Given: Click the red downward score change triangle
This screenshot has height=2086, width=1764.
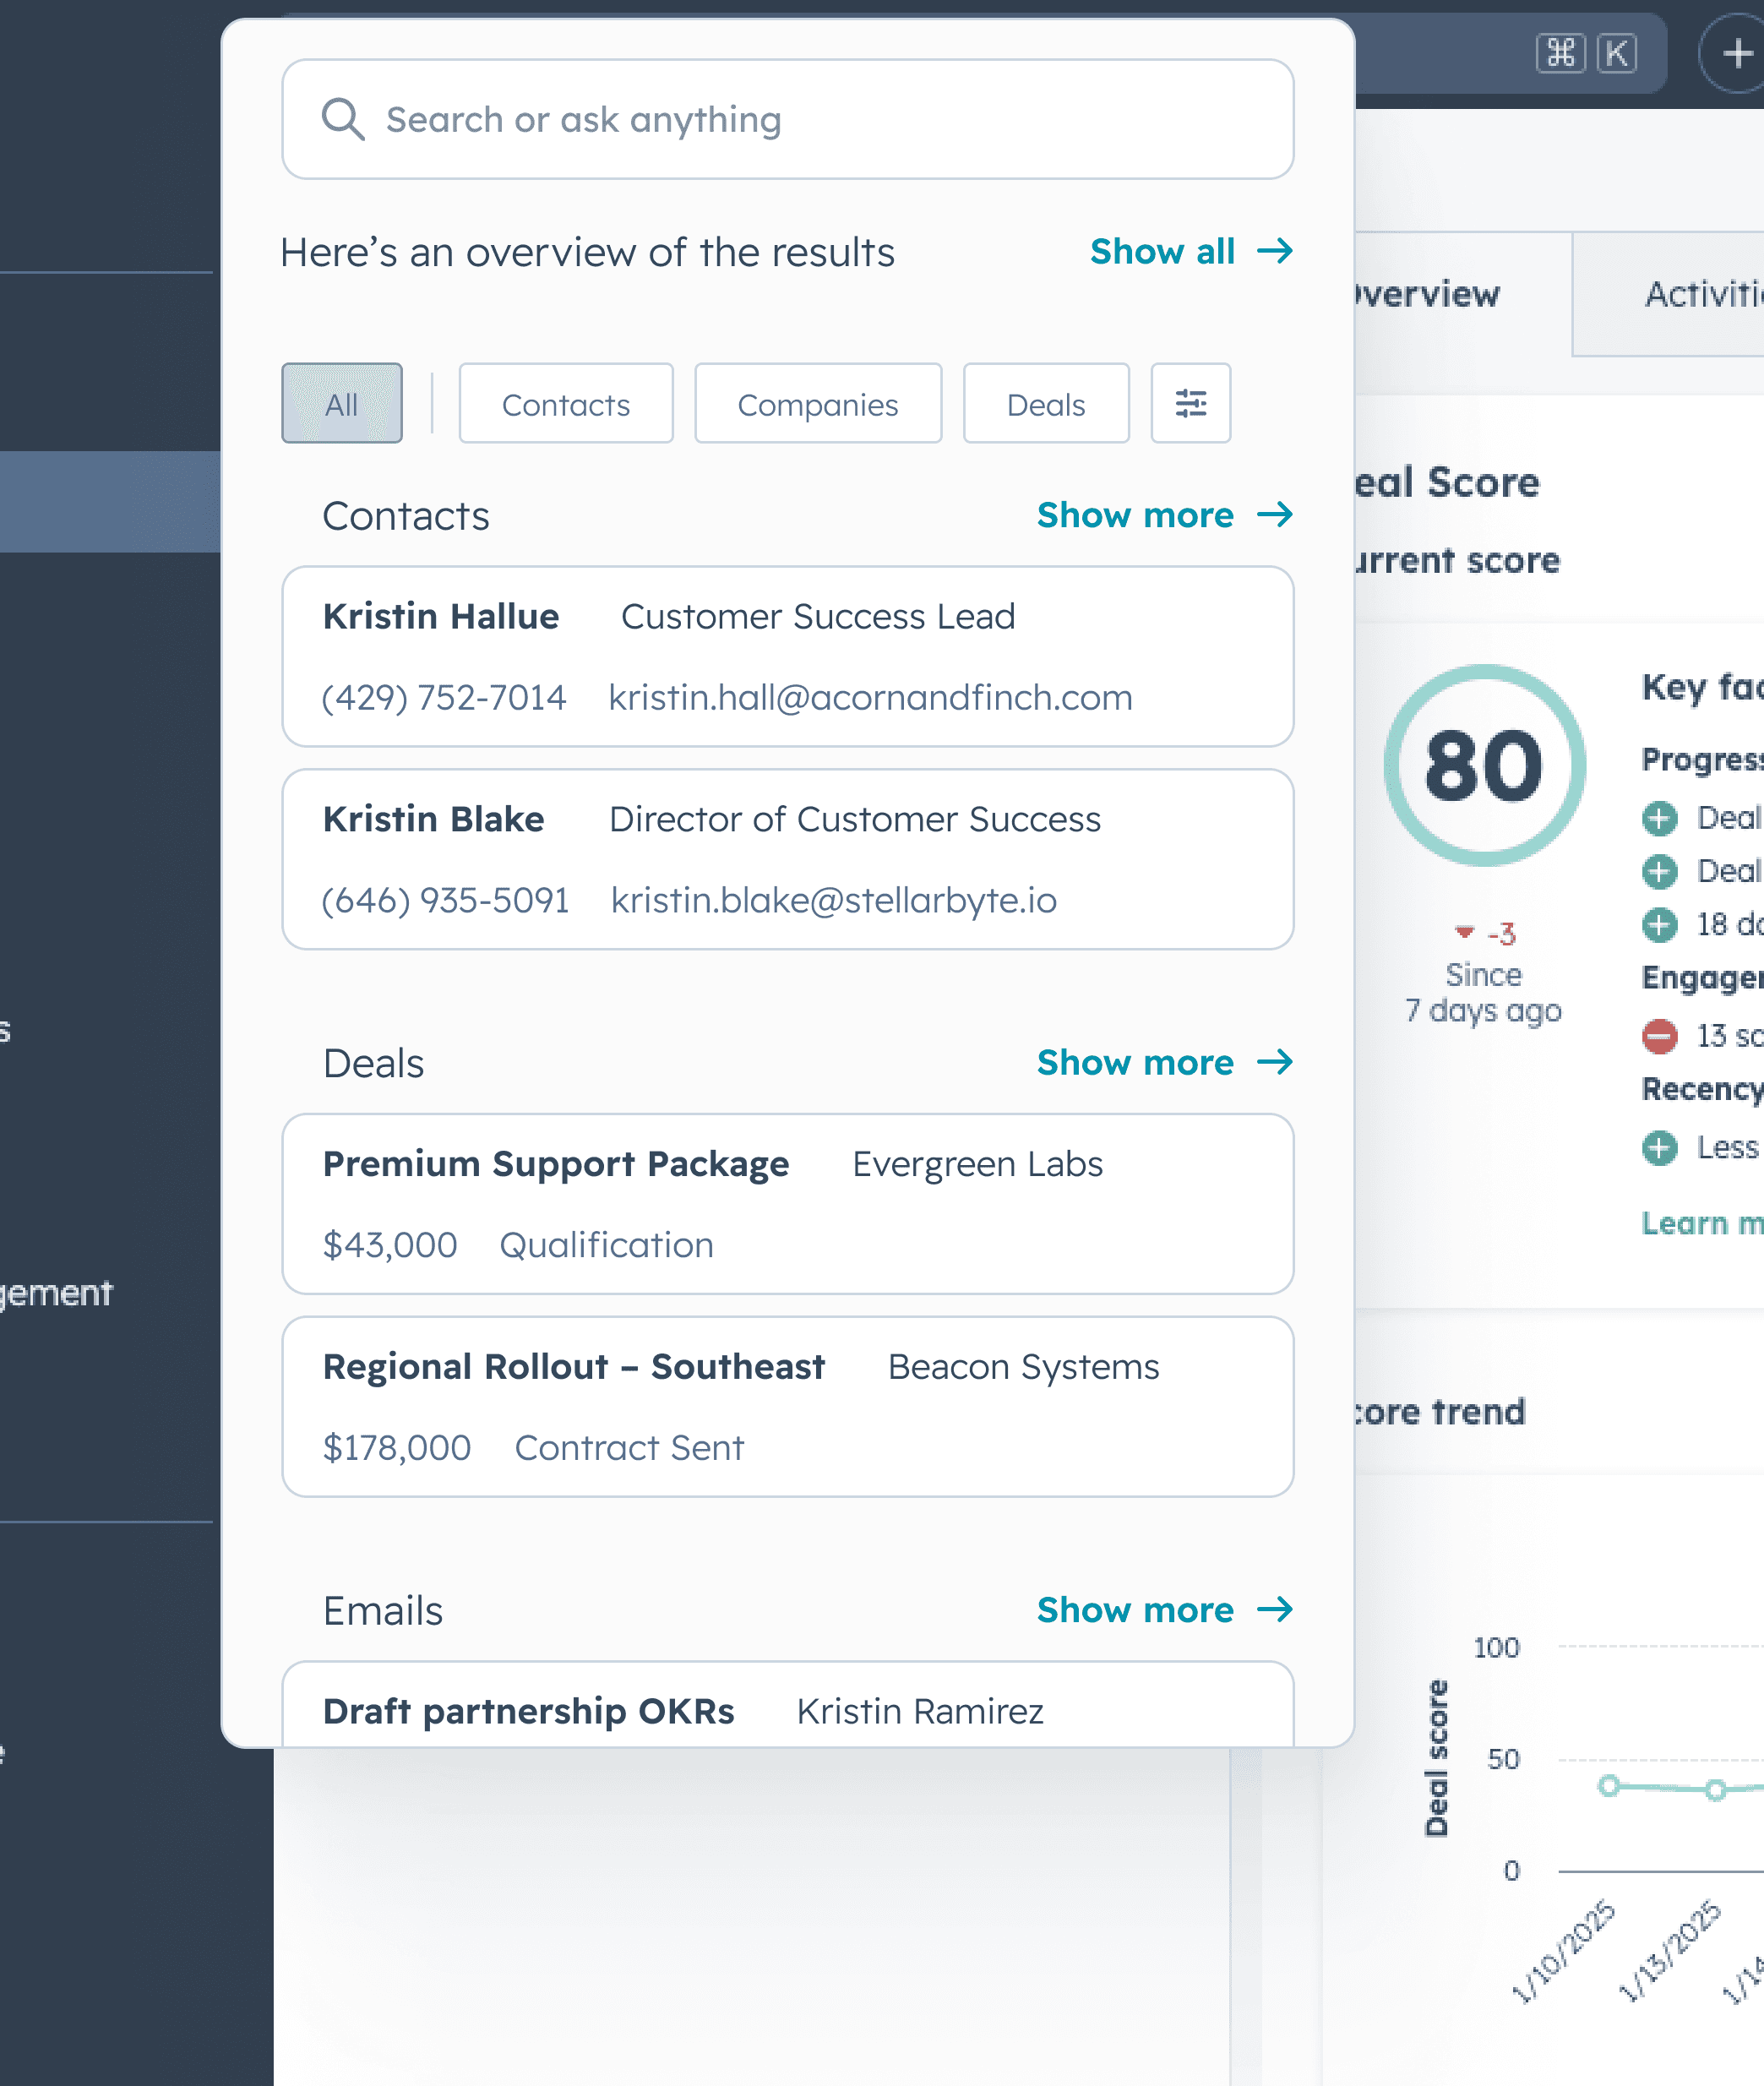Looking at the screenshot, I should tap(1464, 932).
